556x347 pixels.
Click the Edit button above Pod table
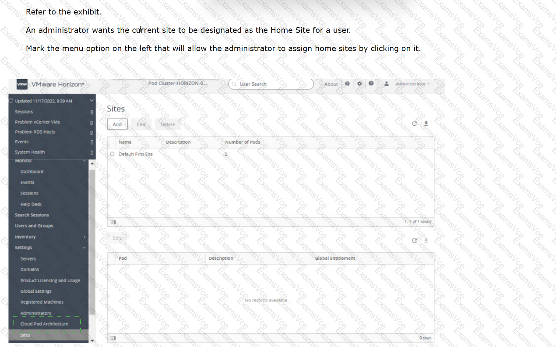coord(117,238)
